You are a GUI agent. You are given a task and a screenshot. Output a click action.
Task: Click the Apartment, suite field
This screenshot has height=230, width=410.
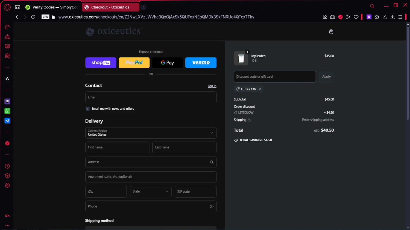point(151,177)
